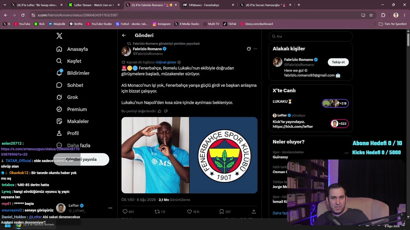This screenshot has height=230, width=410.
Task: Click the Ara search field
Action: pos(311,36)
